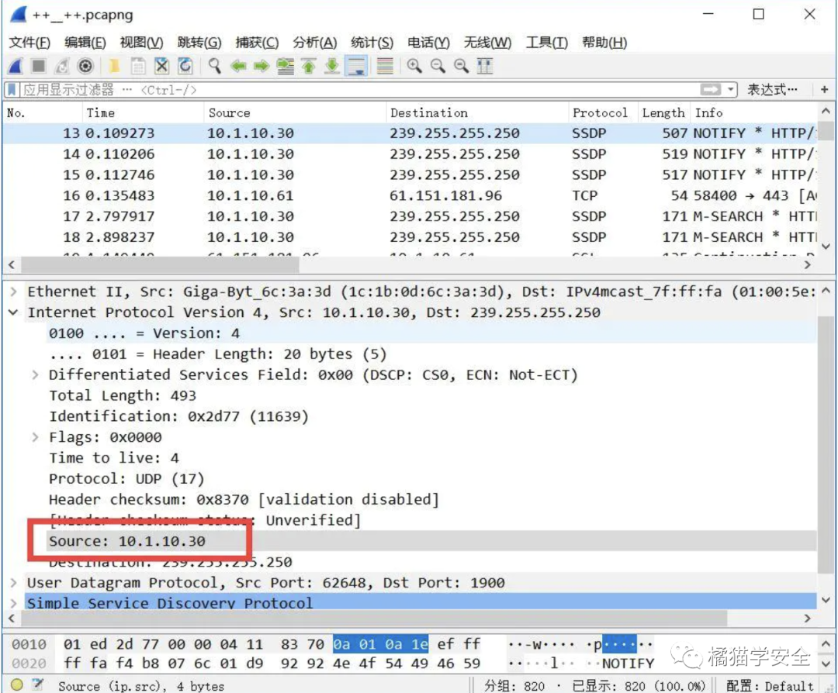Toggle auto-scroll during live capture
The image size is (838, 693).
356,66
